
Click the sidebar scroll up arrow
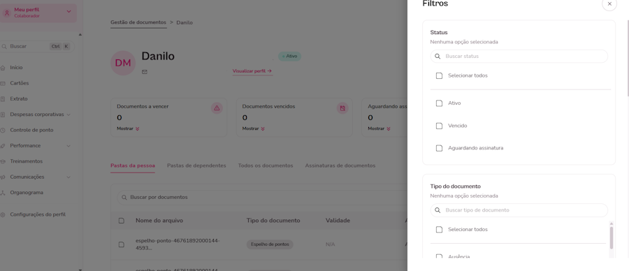(x=80, y=35)
